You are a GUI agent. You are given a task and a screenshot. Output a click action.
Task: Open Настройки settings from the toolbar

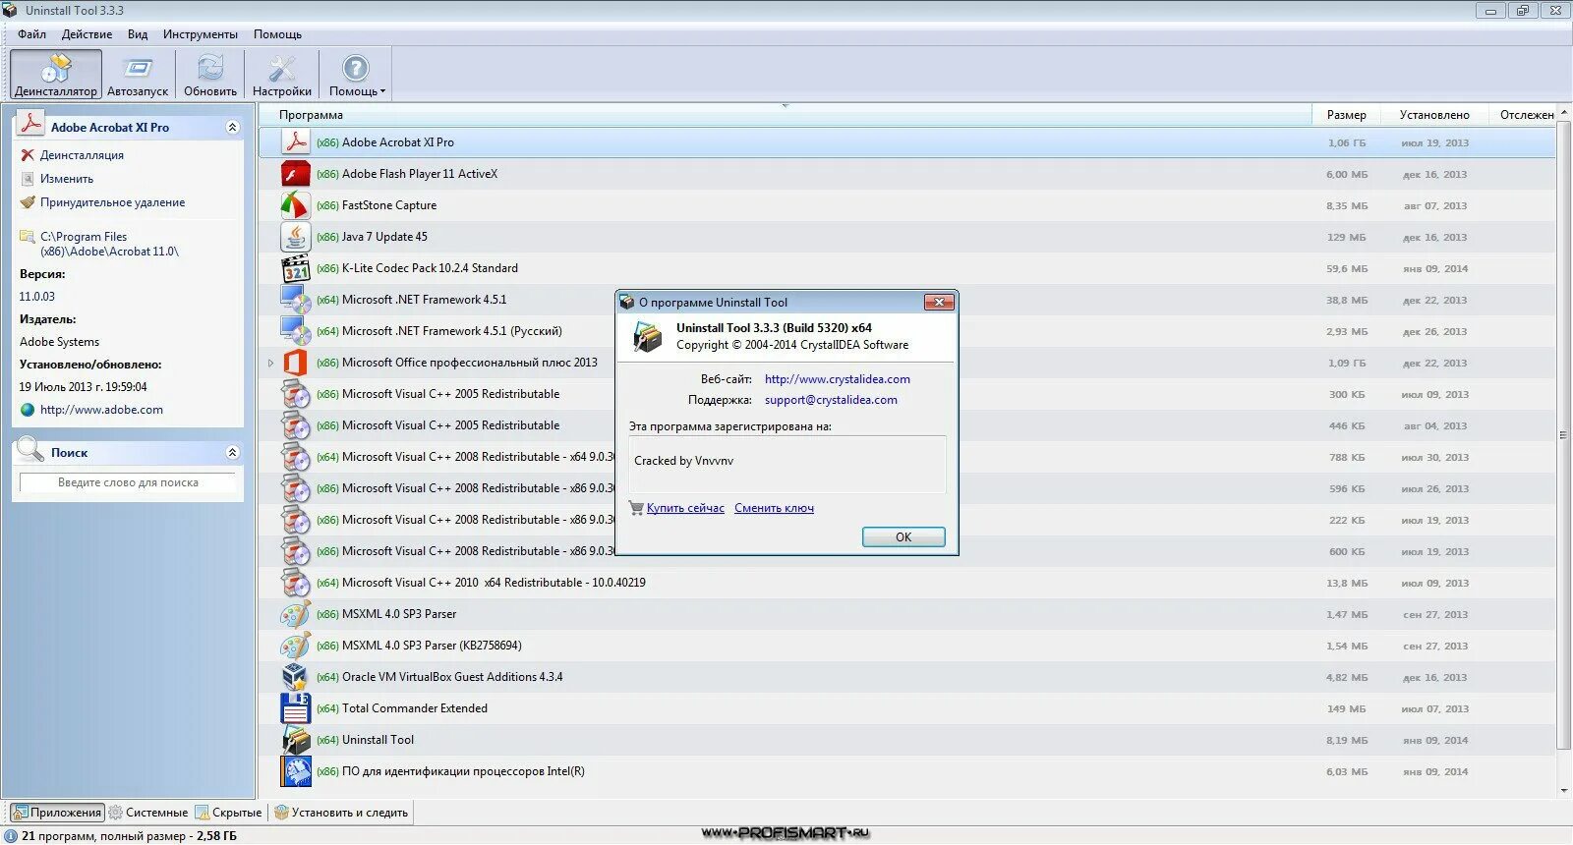[x=282, y=75]
